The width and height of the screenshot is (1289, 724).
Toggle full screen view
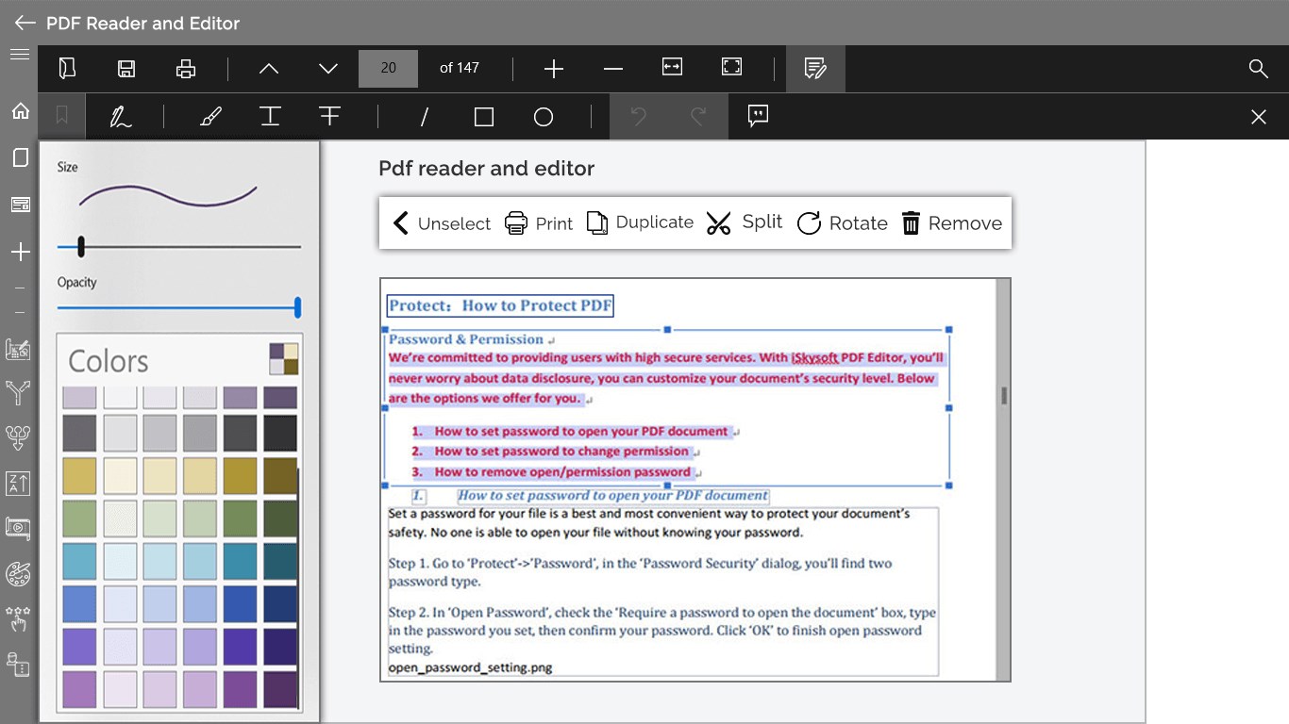pyautogui.click(x=731, y=67)
